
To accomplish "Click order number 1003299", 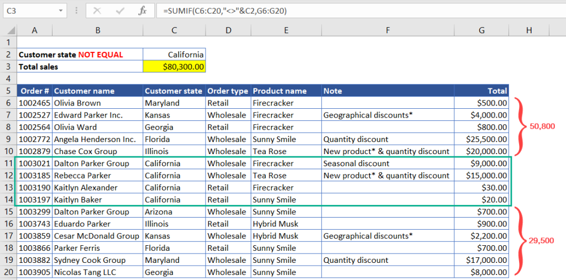I will (34, 212).
